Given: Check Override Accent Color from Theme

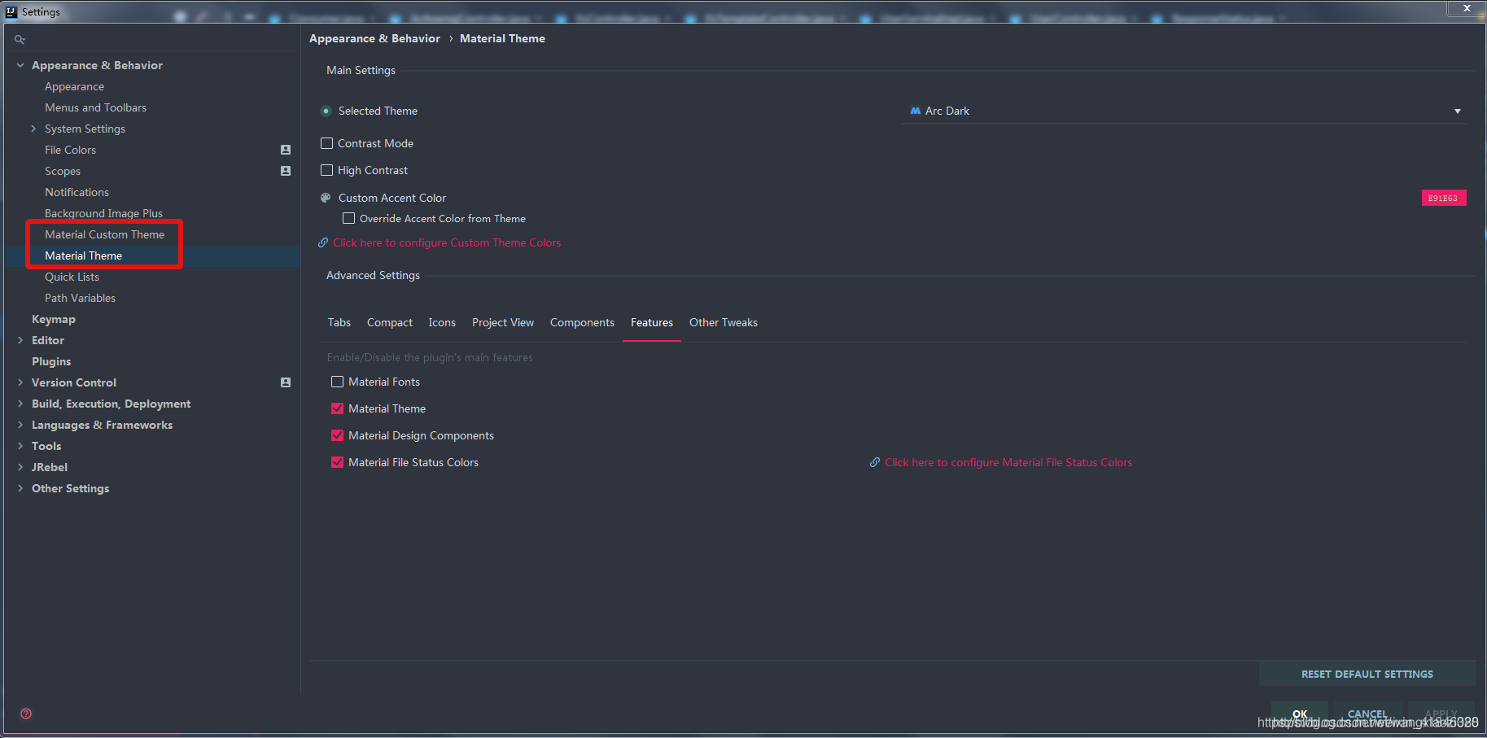Looking at the screenshot, I should (x=348, y=218).
